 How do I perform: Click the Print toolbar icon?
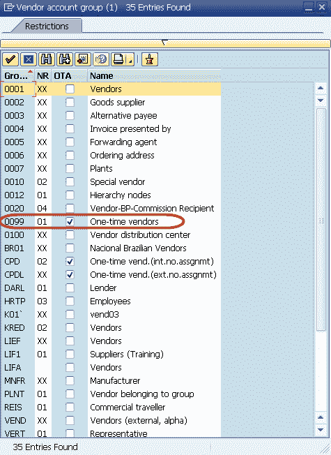tap(119, 59)
